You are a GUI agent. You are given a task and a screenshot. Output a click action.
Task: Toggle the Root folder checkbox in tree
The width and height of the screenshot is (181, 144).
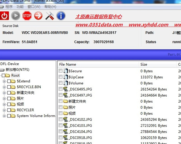point(4,75)
